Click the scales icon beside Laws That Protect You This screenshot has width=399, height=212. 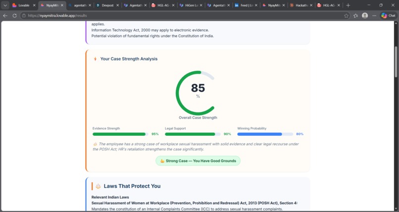(98, 186)
